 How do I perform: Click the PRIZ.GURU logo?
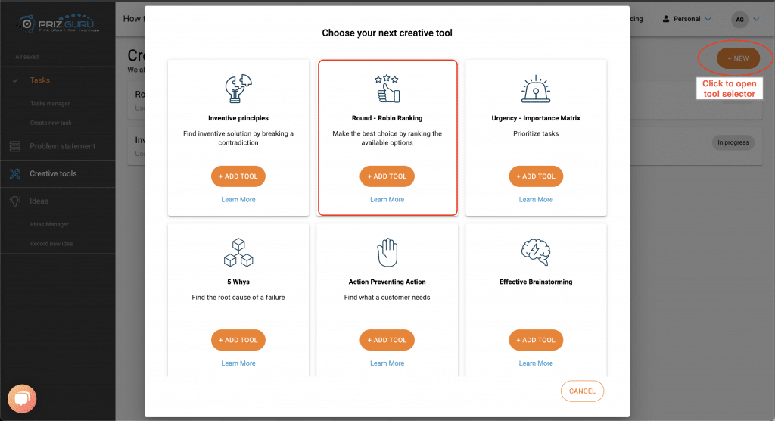(58, 23)
